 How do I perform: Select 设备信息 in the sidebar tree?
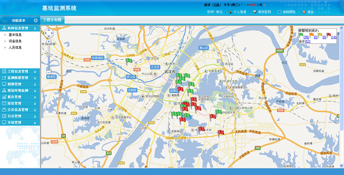coord(15,41)
